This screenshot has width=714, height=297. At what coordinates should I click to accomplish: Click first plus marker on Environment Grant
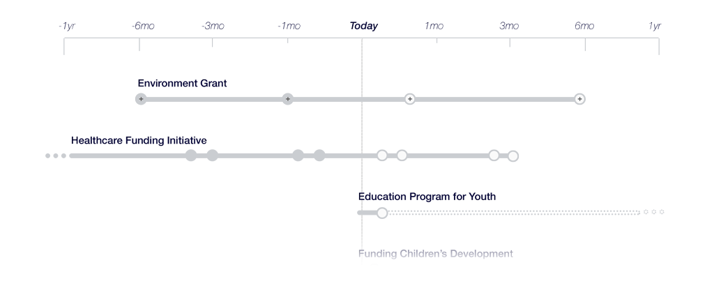[141, 99]
